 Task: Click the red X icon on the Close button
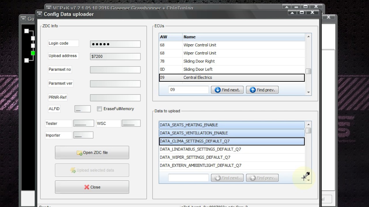tap(86, 187)
